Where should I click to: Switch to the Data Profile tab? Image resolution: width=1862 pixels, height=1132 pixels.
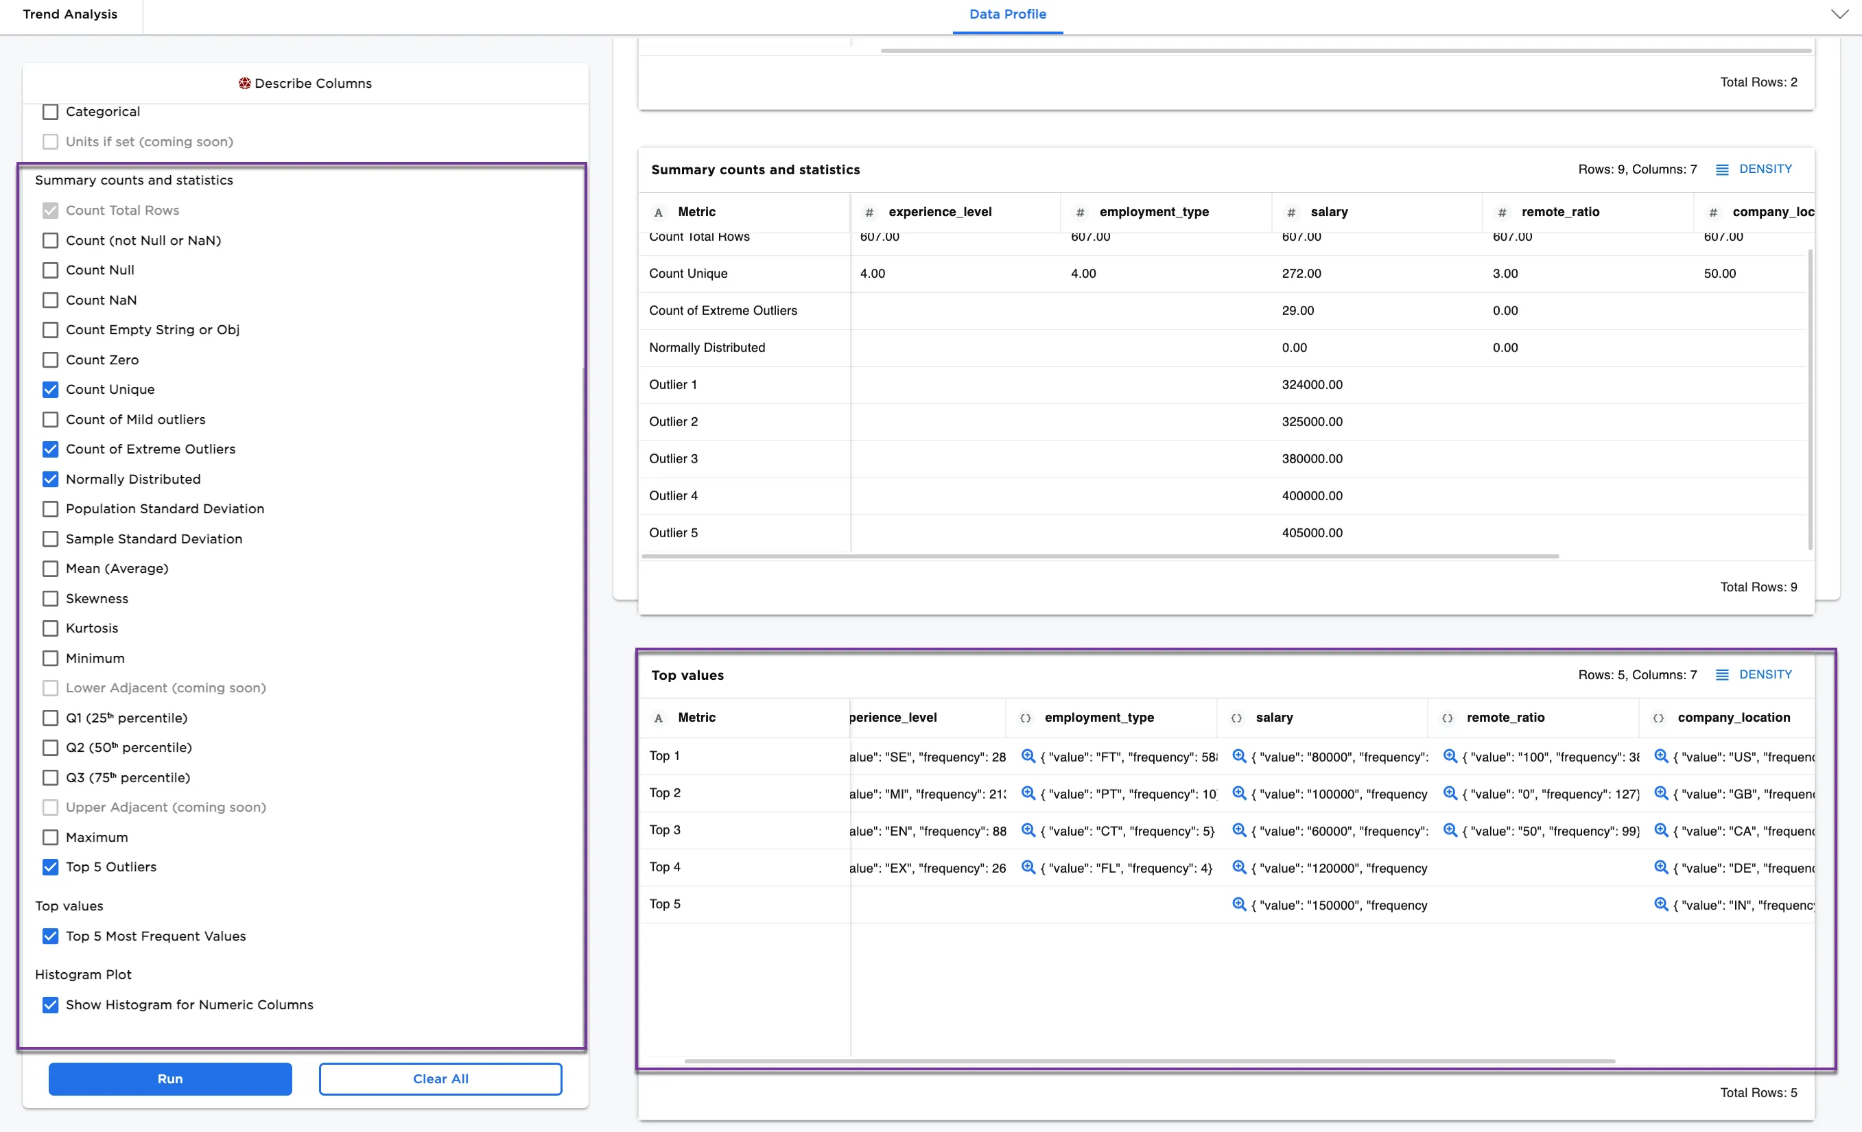[1007, 14]
